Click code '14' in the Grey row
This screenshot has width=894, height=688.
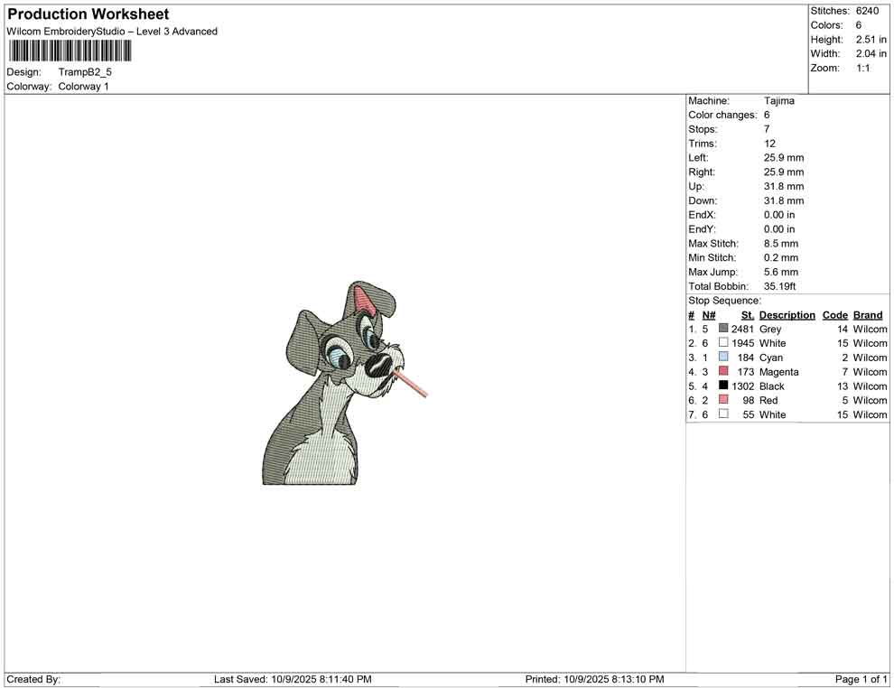[x=843, y=329]
